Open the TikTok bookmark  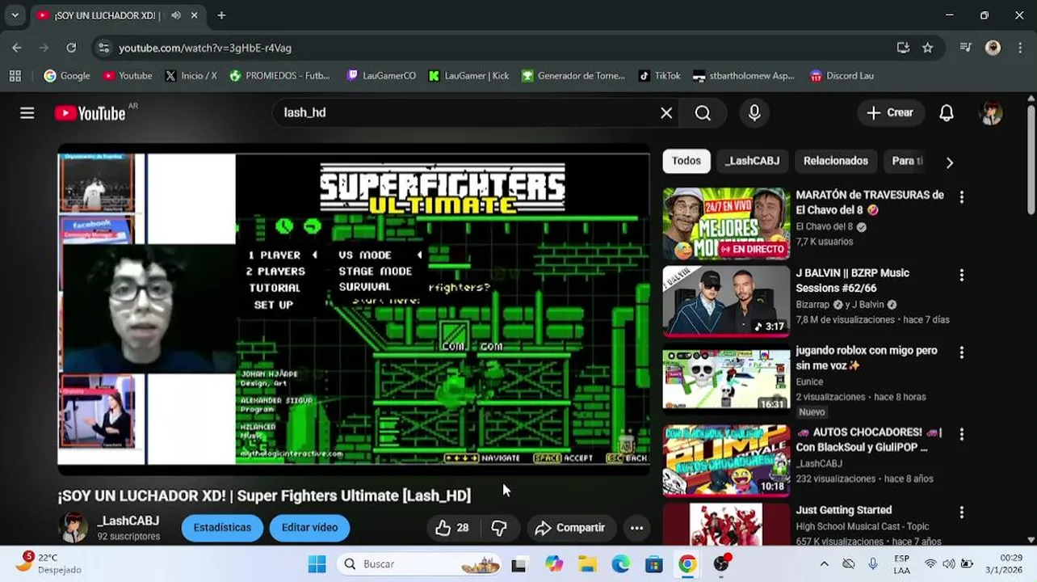(659, 76)
